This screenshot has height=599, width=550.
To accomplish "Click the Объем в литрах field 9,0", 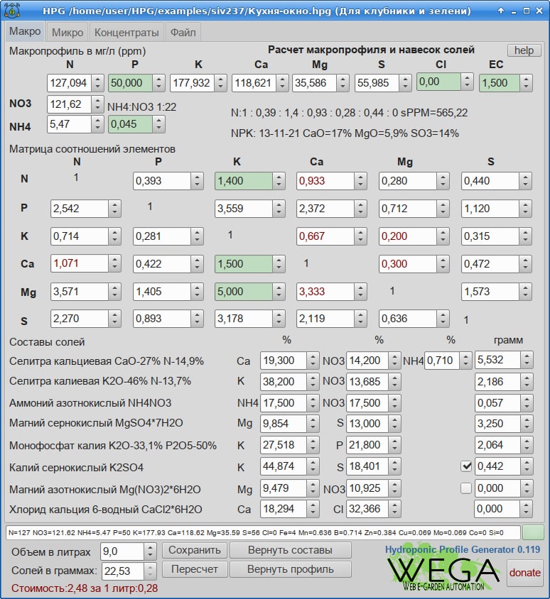I will point(122,551).
